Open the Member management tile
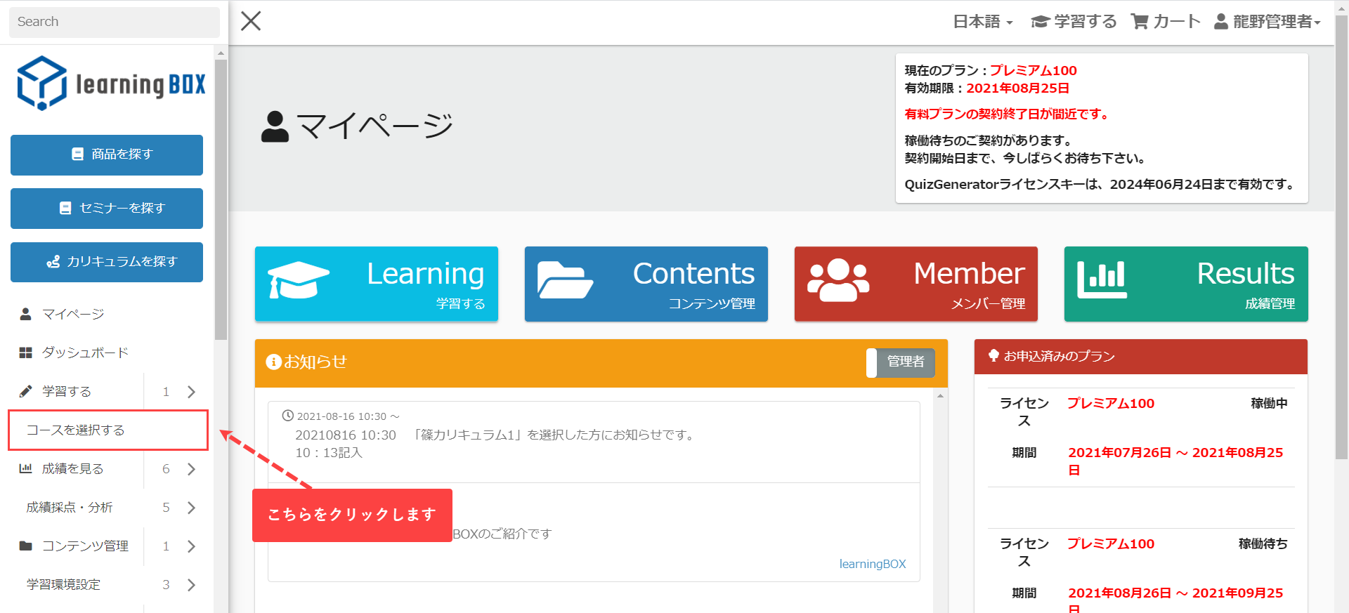The image size is (1349, 613). pyautogui.click(x=915, y=284)
